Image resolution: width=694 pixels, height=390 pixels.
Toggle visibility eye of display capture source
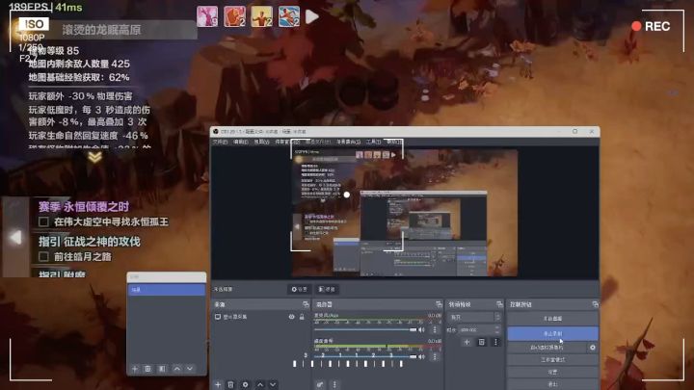click(291, 317)
